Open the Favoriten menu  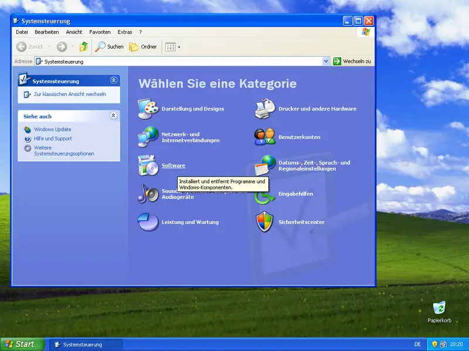point(100,32)
